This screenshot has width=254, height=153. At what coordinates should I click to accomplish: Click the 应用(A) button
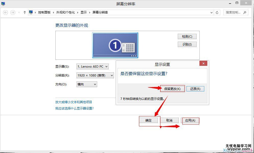coord(190,120)
